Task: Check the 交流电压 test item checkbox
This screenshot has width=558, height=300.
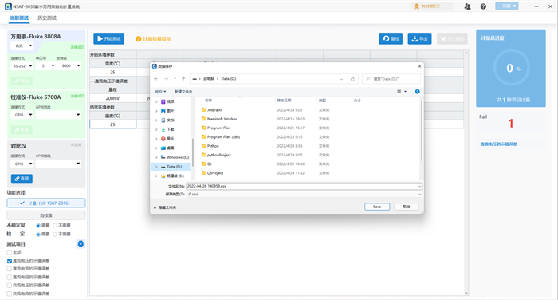Action: [10, 286]
